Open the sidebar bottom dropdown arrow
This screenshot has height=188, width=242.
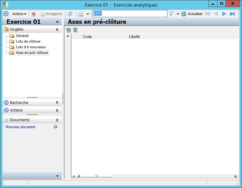point(57,176)
